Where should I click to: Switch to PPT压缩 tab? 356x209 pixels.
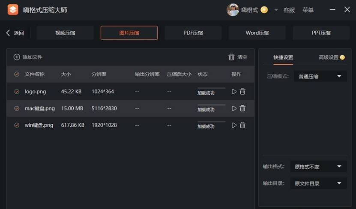[321, 33]
